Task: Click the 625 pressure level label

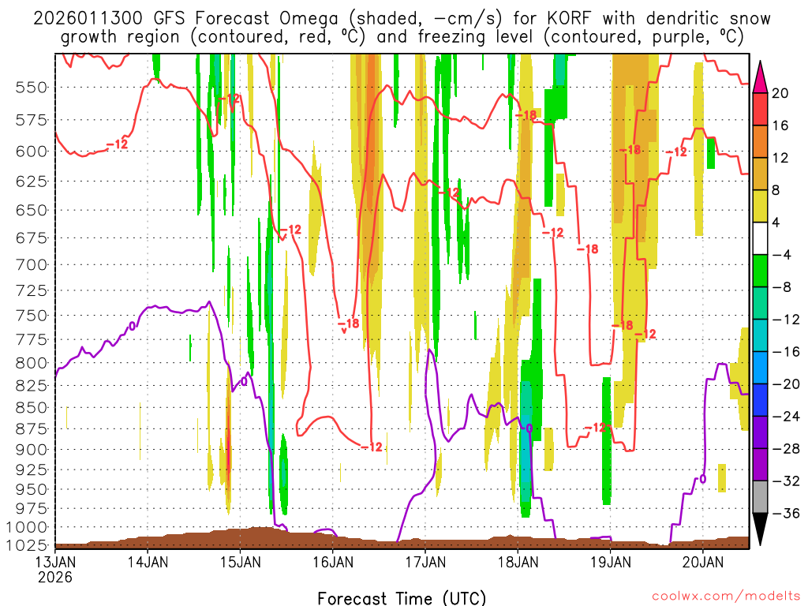Action: [31, 181]
